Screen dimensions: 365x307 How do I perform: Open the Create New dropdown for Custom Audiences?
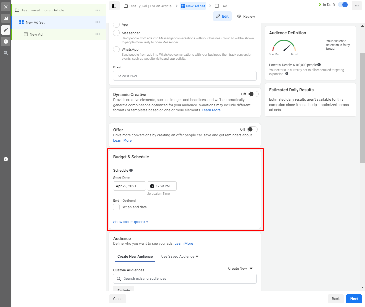[240, 268]
